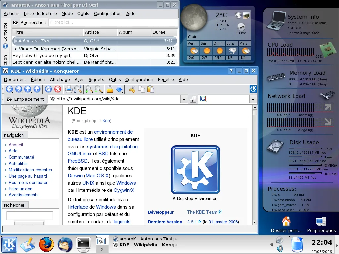
Task: Click Konqueror's title bar help question mark
Action: (231, 71)
